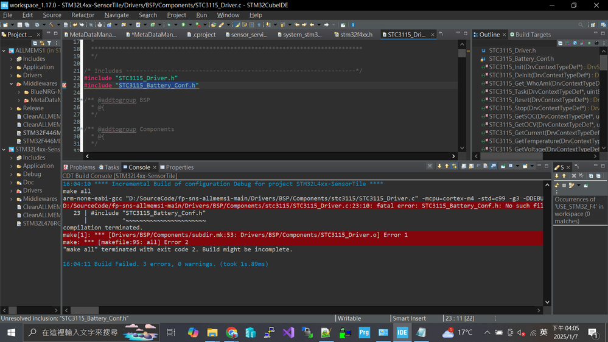Click Display Selected Console icon
This screenshot has height=342, width=608.
point(511,166)
